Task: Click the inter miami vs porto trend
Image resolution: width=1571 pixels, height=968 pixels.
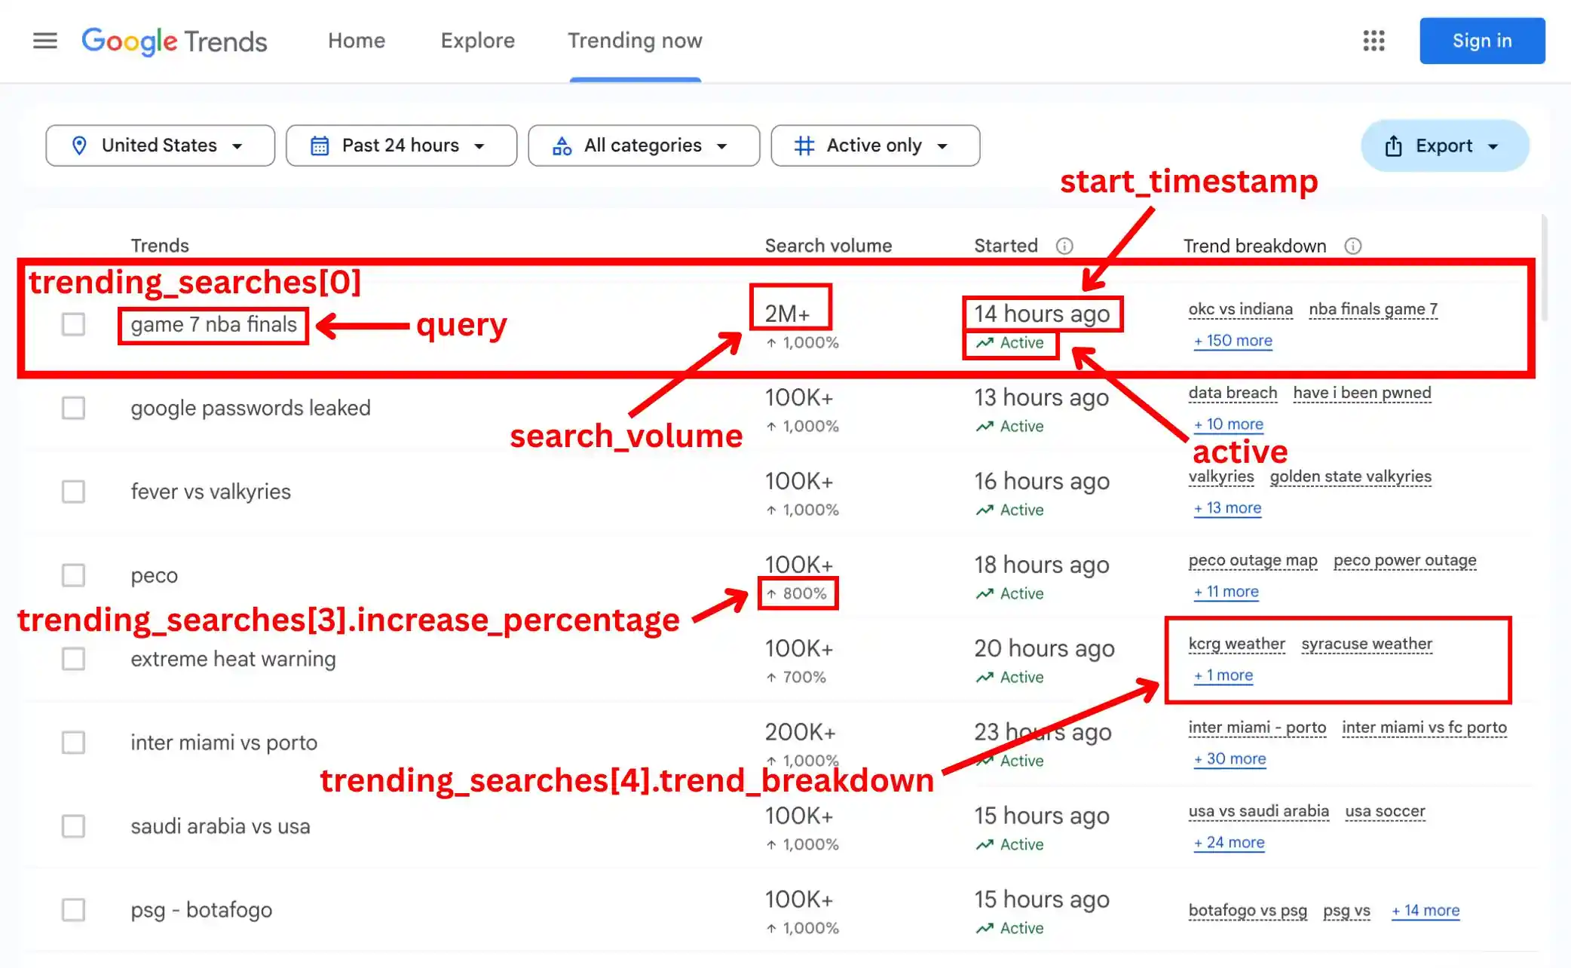Action: click(x=224, y=743)
